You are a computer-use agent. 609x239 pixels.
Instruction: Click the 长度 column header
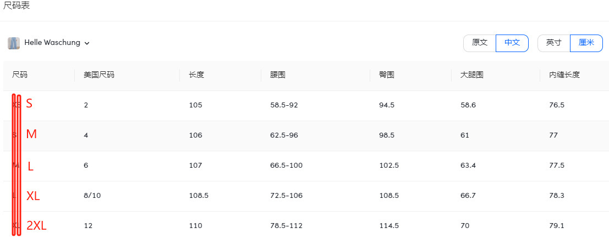196,75
